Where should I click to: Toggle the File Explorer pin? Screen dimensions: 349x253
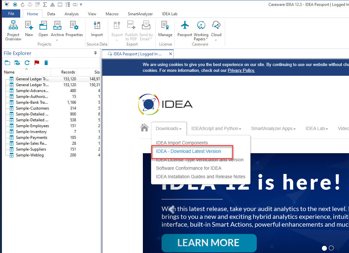tap(95, 53)
